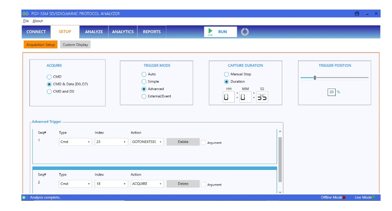Enable Argument checkbox for sequence 1

click(203, 142)
